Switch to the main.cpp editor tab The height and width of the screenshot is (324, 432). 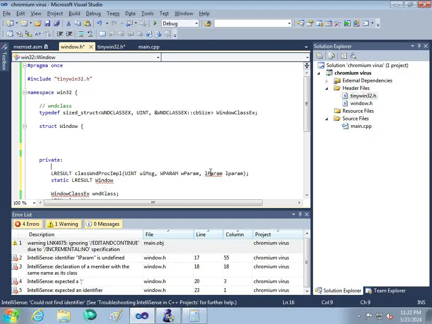(x=149, y=47)
